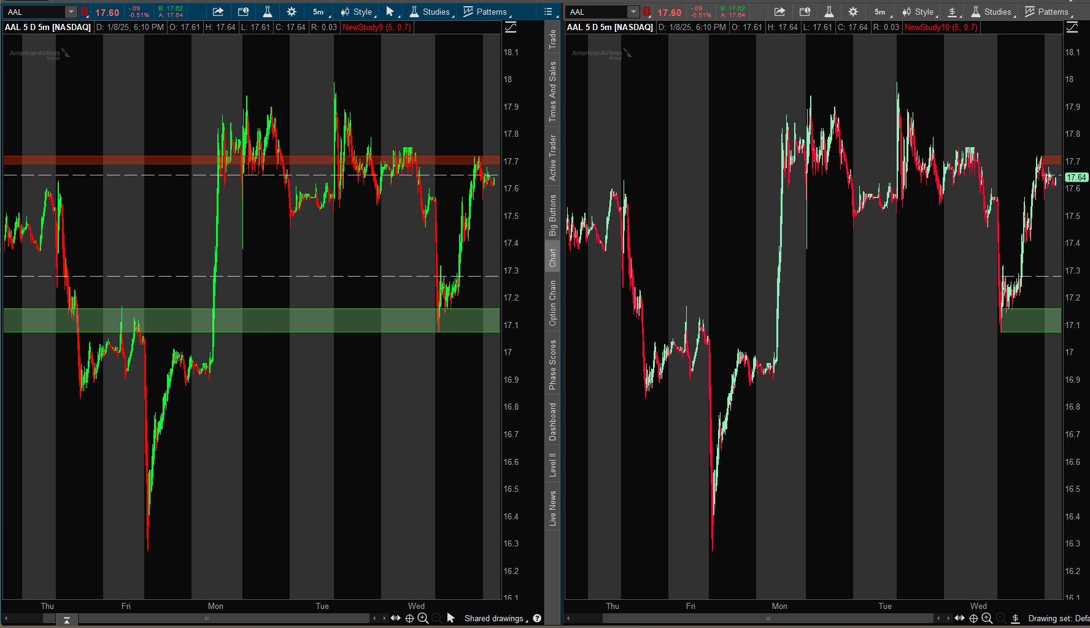Click the left chart's price-axis scale icon
This screenshot has height=628, width=1090.
(510, 27)
